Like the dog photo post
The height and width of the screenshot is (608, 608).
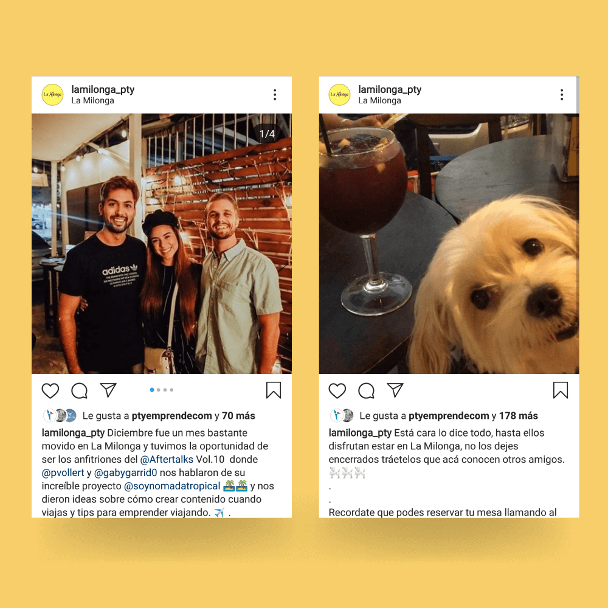pos(337,390)
